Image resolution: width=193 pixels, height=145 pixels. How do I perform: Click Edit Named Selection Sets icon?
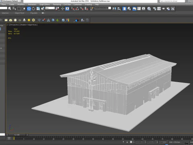tap(92, 8)
